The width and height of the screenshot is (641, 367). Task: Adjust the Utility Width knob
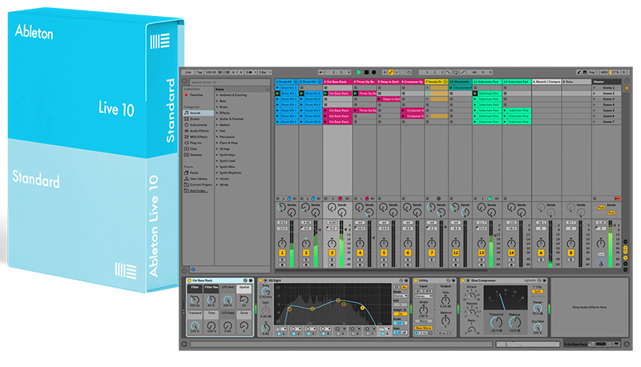424,310
